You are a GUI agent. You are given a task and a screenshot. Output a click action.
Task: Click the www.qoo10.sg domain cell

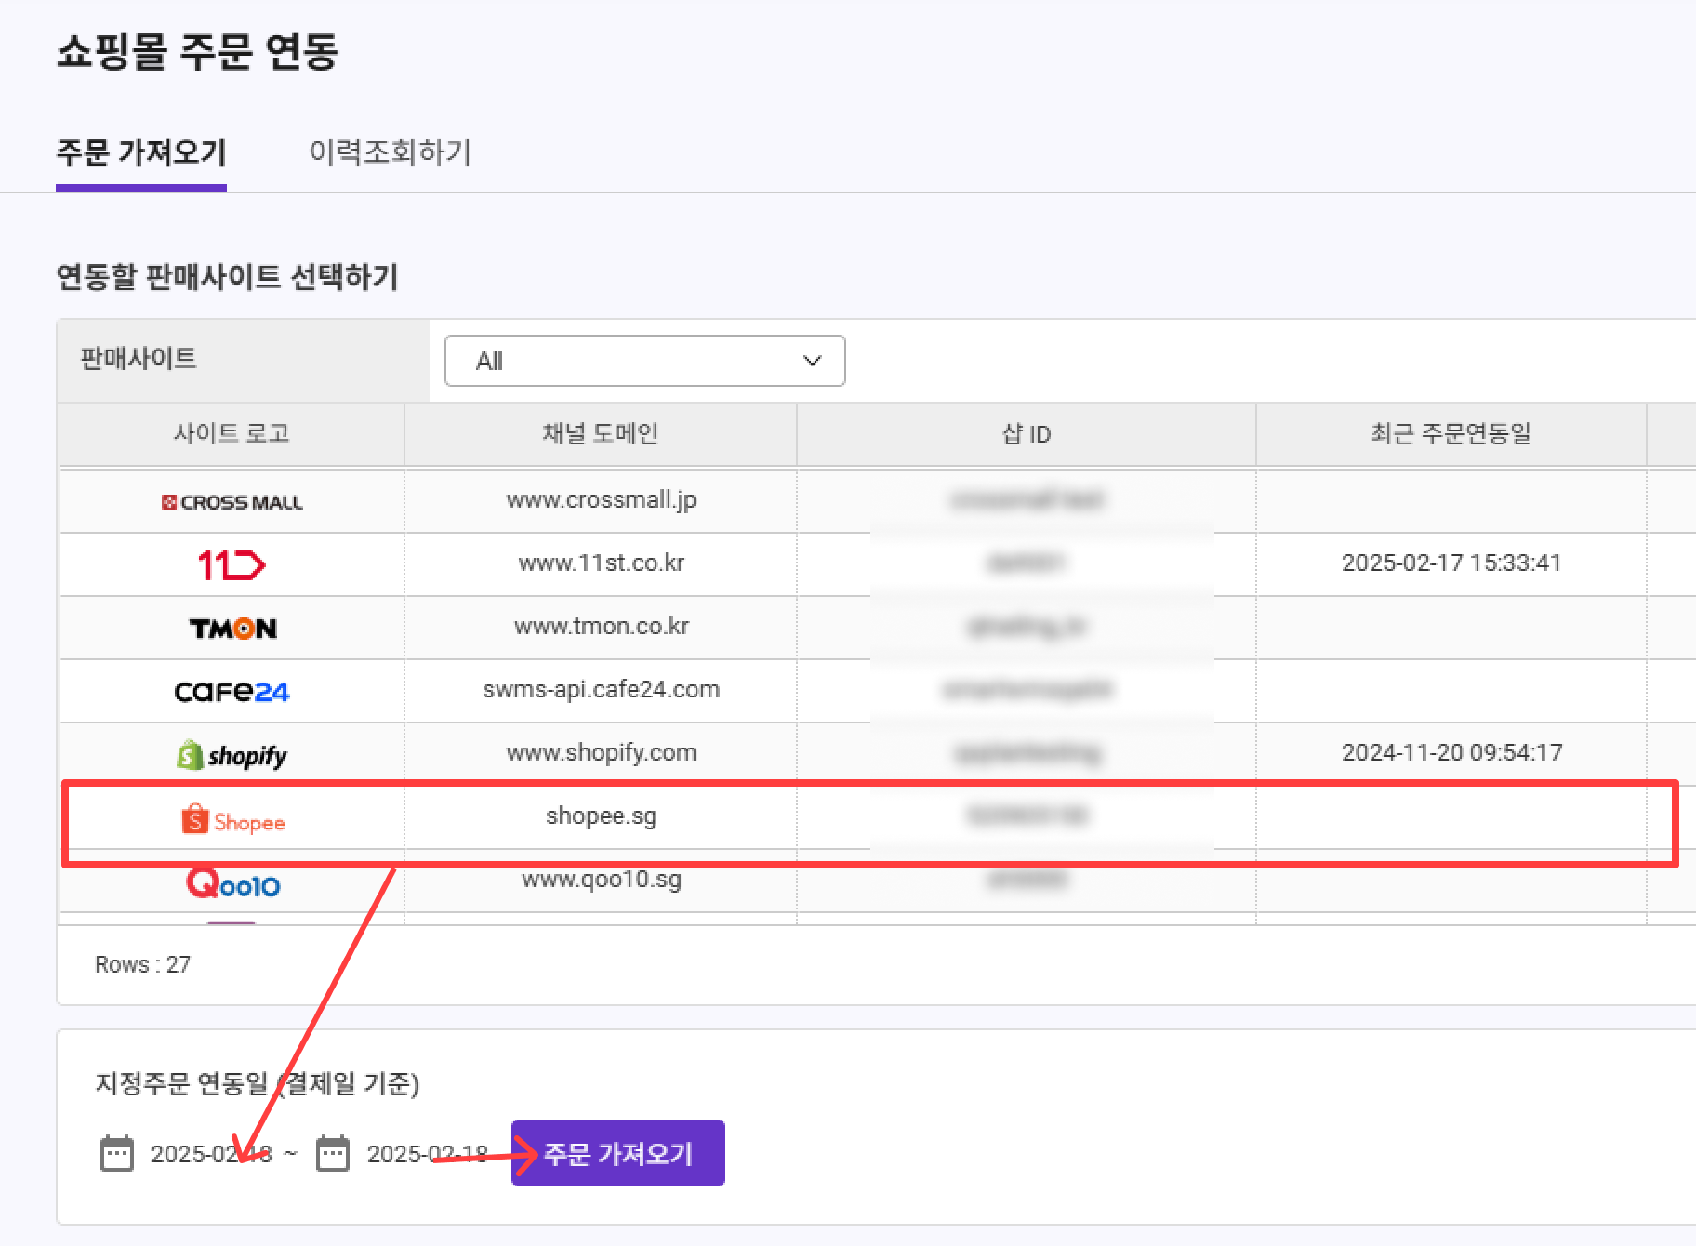602,880
